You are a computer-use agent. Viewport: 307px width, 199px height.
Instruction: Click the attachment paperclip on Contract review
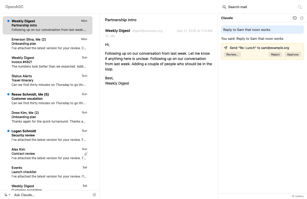click(x=86, y=154)
